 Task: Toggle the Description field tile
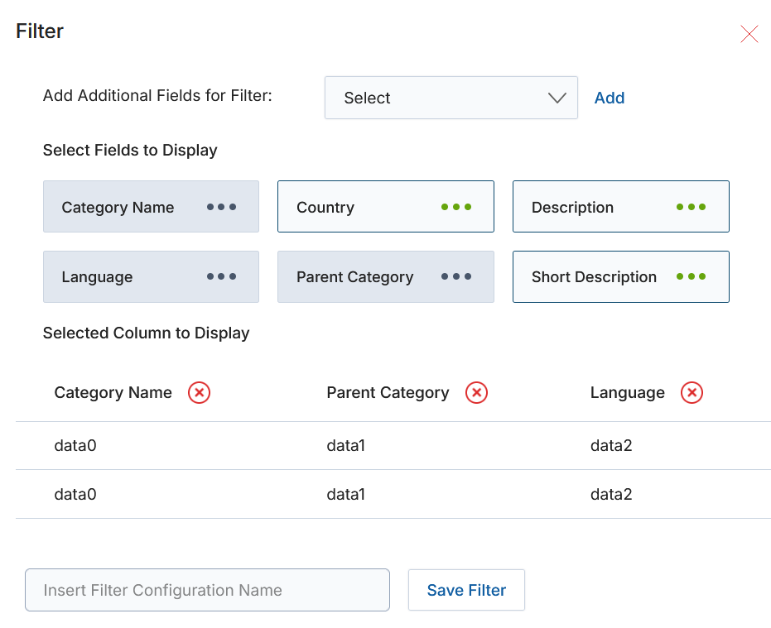click(x=620, y=206)
